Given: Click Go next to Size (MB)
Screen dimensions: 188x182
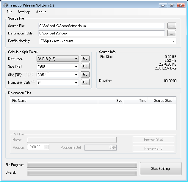Looking at the screenshot, I should tap(85, 66).
